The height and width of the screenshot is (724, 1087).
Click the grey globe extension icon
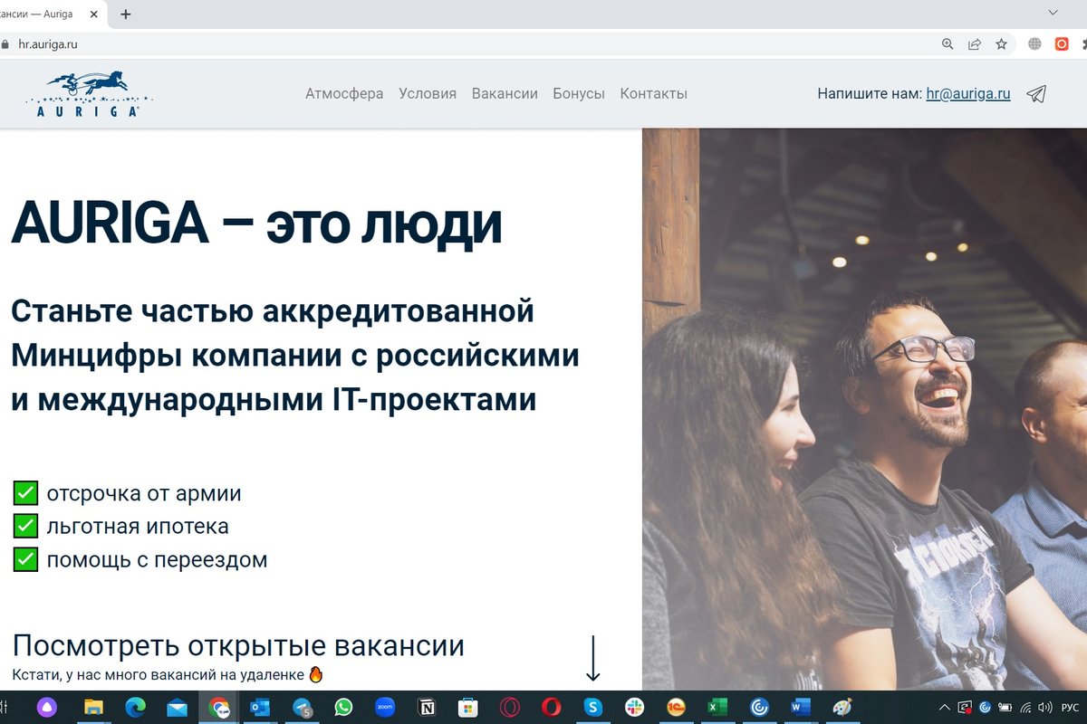[1034, 43]
